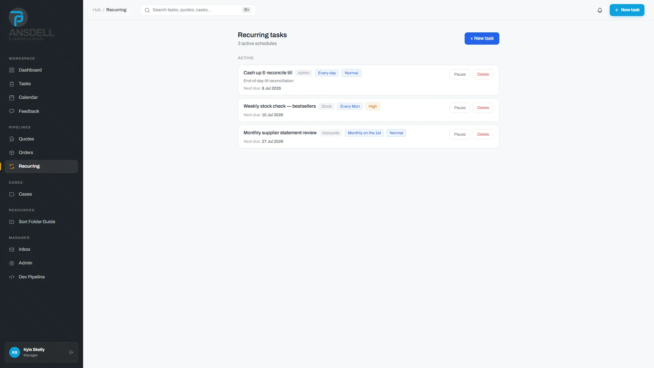Open the Sort Folder Guide resource
654x368 pixels.
[41, 222]
